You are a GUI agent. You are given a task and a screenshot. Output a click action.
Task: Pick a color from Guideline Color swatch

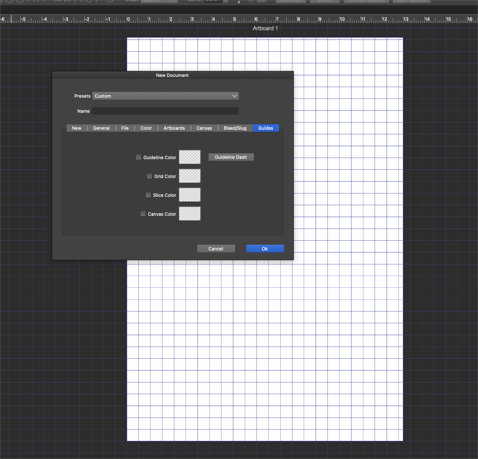(x=190, y=157)
